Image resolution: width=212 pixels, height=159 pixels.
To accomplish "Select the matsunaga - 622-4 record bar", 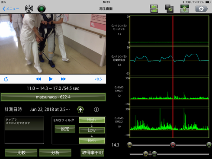I will (x=53, y=97).
